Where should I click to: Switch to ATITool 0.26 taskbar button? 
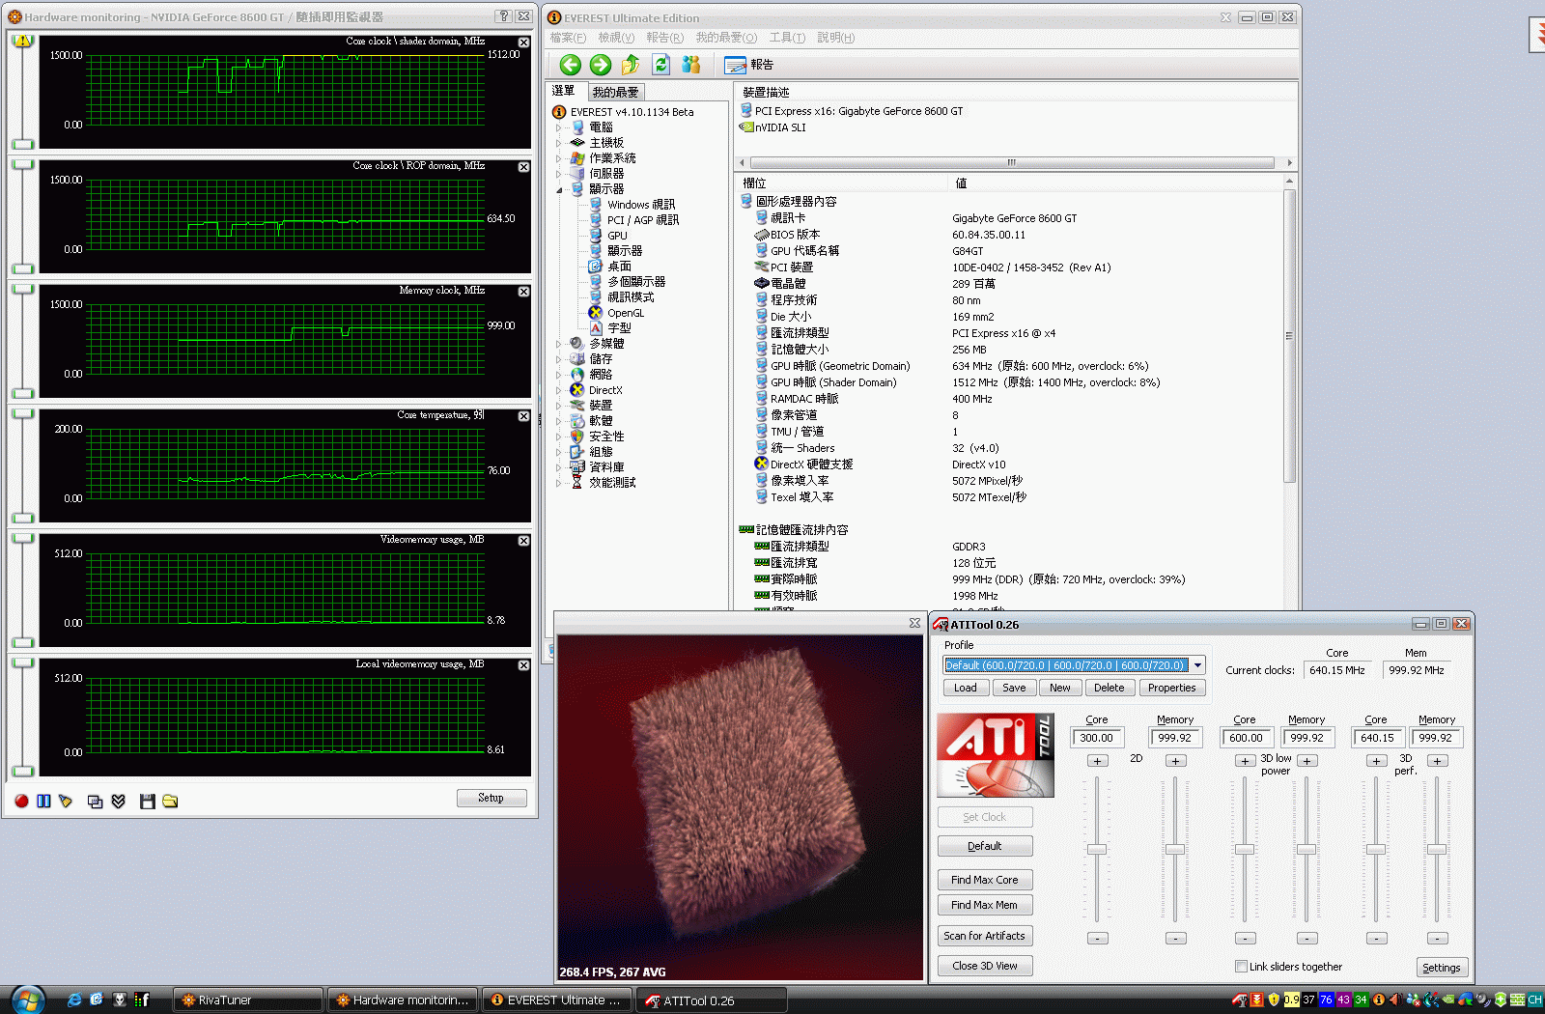pos(713,1000)
